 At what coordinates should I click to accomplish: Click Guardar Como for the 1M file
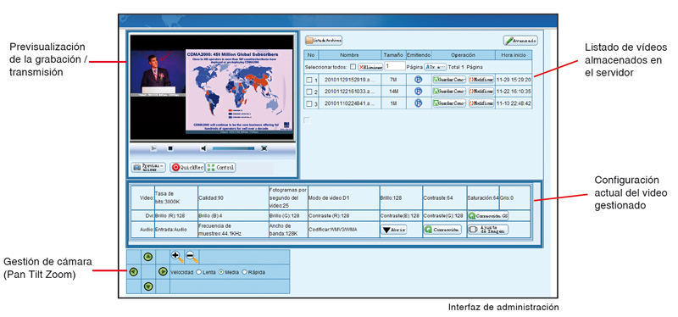tap(449, 103)
